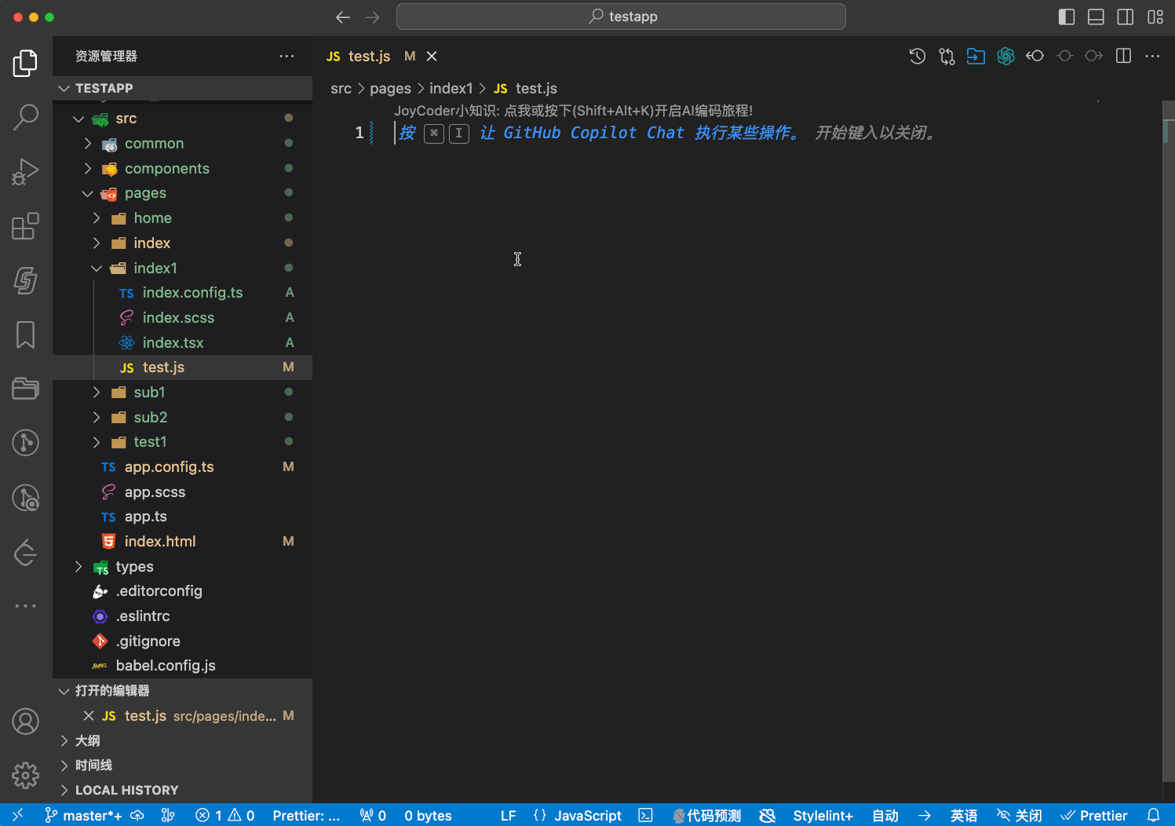Click errors and warnings count in status bar
1175x826 pixels.
click(x=225, y=815)
